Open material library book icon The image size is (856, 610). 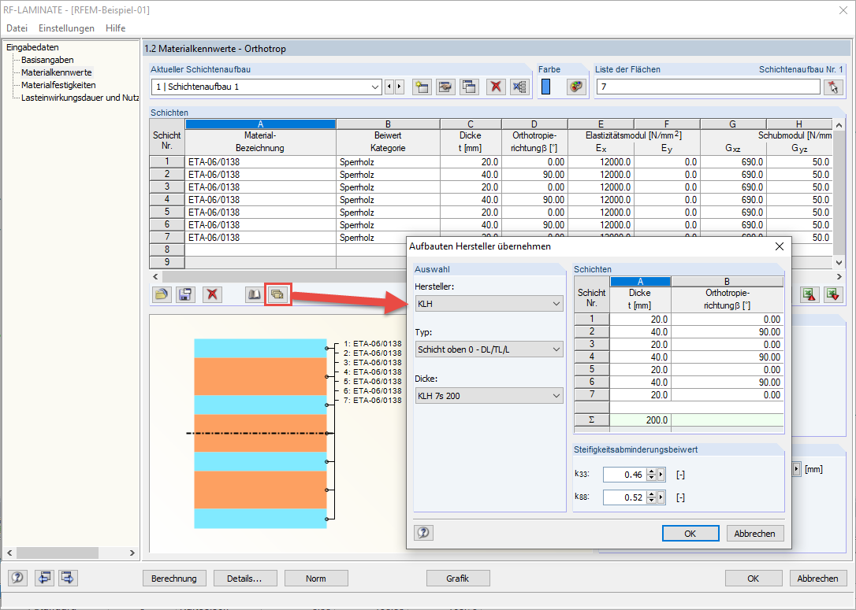coord(254,295)
